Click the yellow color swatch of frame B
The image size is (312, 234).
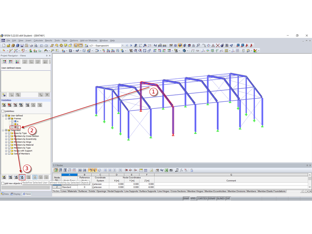15,124
